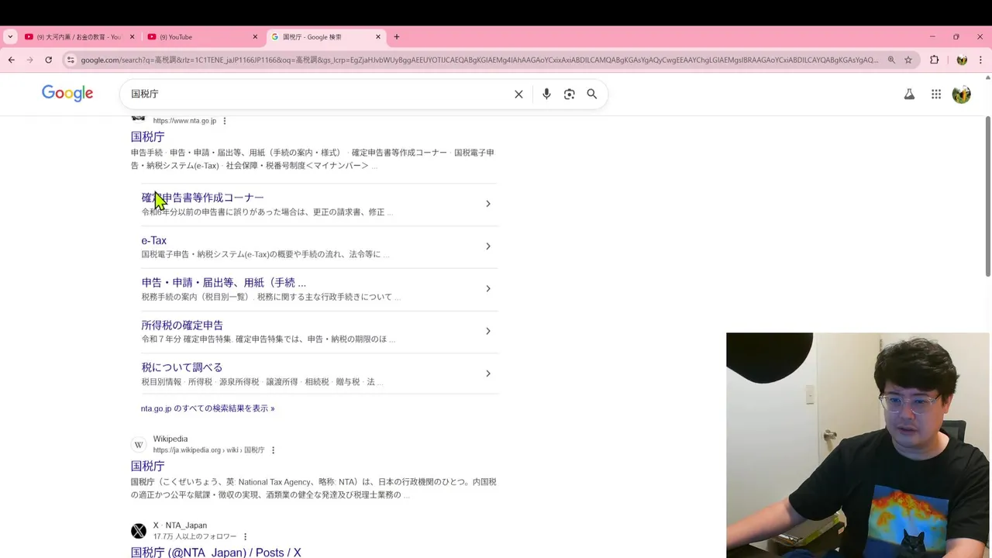Go forward with the browser forward arrow
The height and width of the screenshot is (558, 992).
[x=29, y=60]
